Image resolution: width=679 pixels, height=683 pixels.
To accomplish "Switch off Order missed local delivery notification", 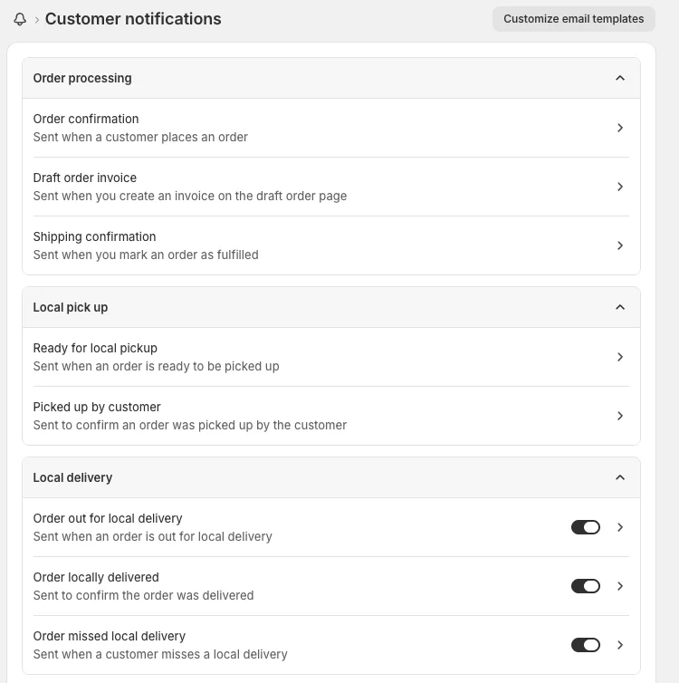I will click(585, 645).
